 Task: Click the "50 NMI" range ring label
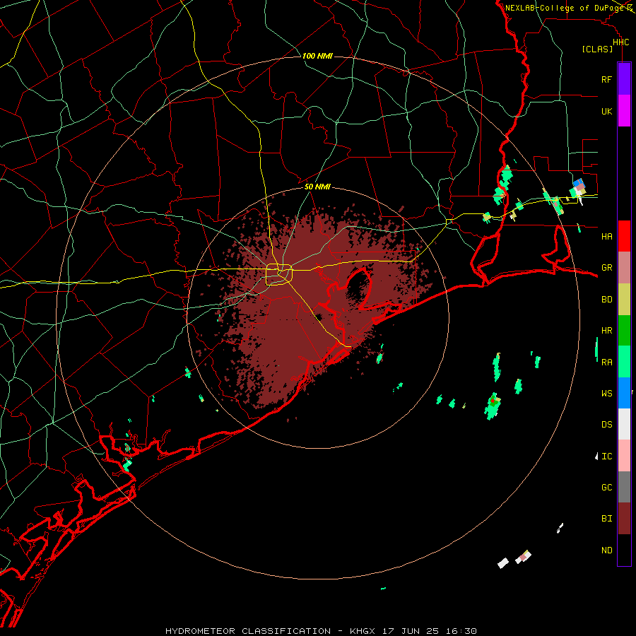[317, 187]
